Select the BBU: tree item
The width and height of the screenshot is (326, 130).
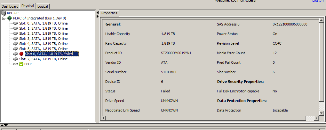tap(28, 64)
